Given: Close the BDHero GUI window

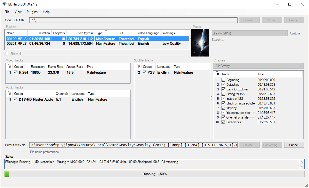Looking at the screenshot, I should (302, 4).
